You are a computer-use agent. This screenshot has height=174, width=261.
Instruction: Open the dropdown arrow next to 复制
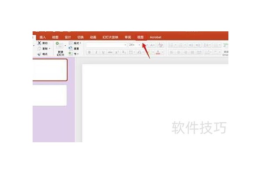point(50,49)
